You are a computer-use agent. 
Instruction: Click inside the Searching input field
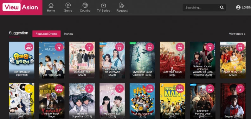[202, 8]
